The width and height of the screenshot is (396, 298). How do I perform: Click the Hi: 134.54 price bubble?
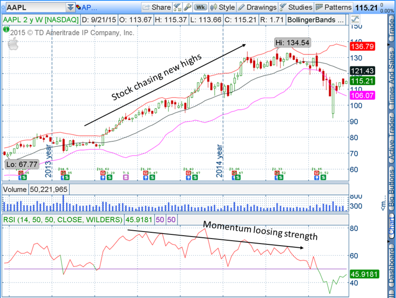point(292,42)
